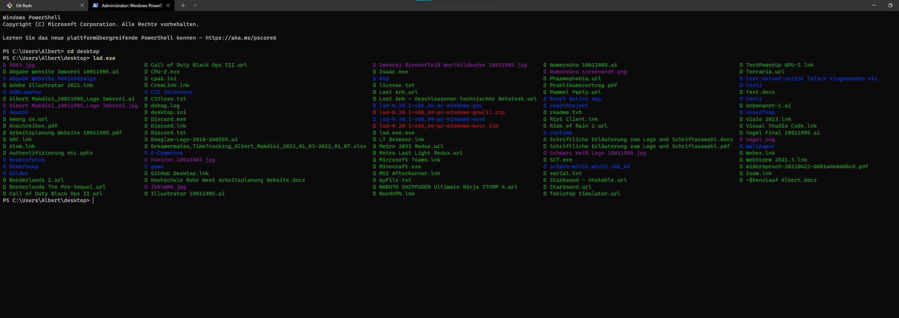
Task: Select lsd-0.20.1-x86_64-pc-windows-gnu(1).zip
Action: click(442, 112)
